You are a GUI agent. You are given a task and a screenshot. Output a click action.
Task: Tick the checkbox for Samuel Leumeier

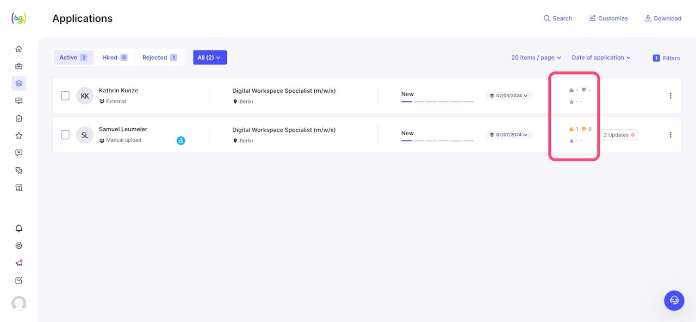tap(65, 135)
